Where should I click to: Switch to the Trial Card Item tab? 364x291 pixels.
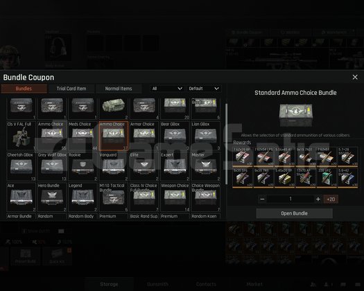pyautogui.click(x=71, y=89)
